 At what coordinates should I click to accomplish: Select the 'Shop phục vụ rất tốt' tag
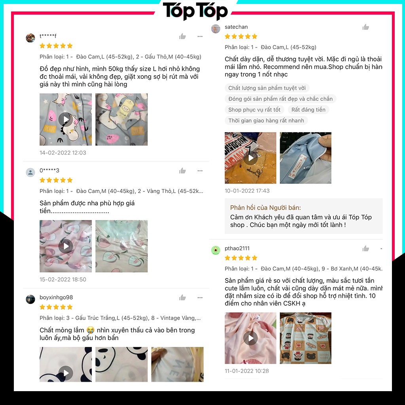[254, 110]
